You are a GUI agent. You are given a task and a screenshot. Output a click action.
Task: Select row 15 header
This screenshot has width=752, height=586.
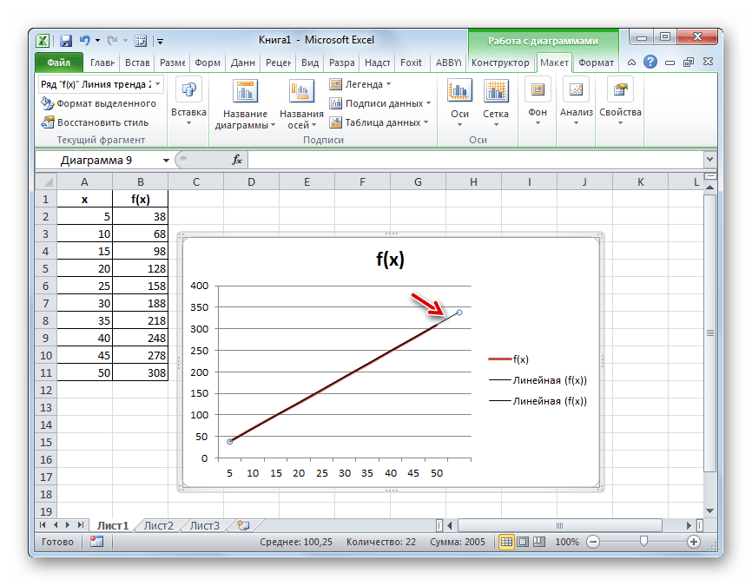(x=46, y=442)
